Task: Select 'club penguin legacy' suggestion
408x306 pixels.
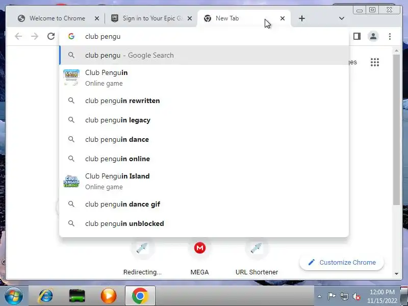Action: pyautogui.click(x=205, y=120)
